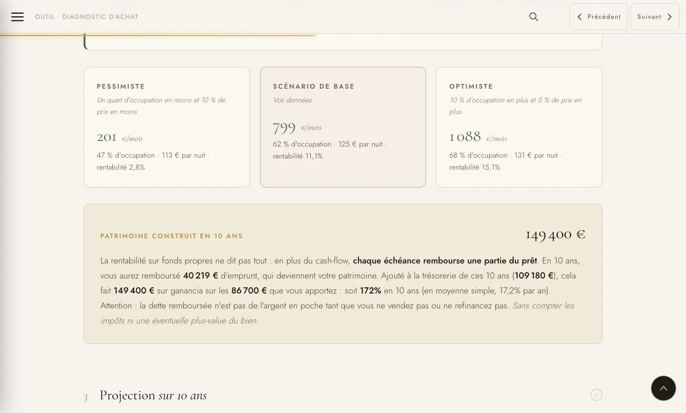686x413 pixels.
Task: Click the search magnifier icon
Action: point(533,17)
